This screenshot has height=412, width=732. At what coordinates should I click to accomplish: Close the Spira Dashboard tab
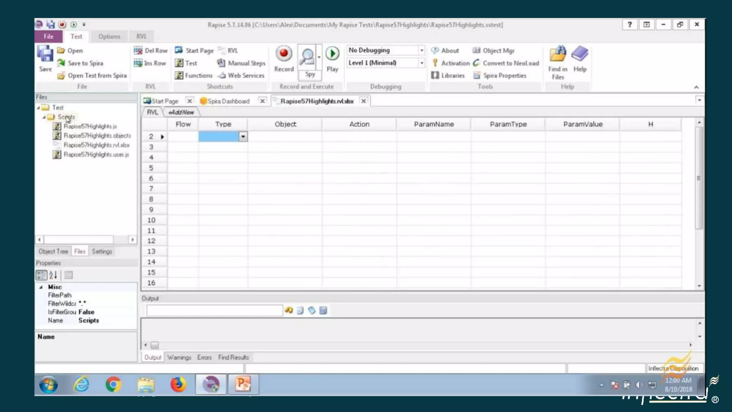pyautogui.click(x=262, y=101)
